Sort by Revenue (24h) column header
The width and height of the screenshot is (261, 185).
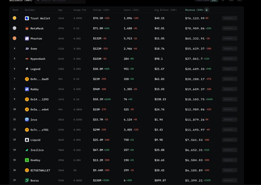[194, 10]
